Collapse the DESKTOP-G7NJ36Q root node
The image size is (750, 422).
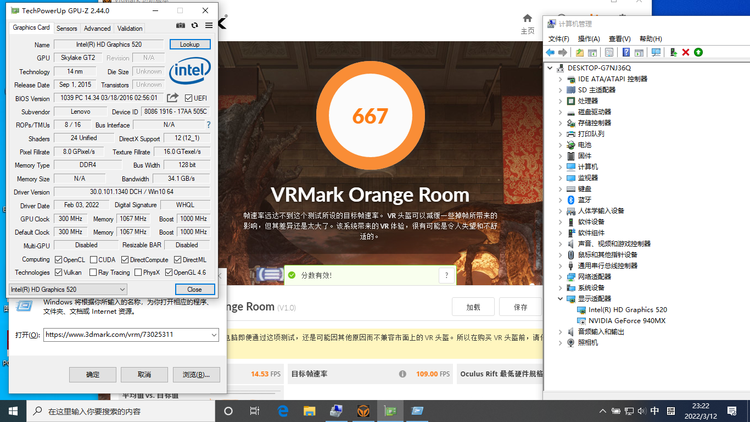551,68
